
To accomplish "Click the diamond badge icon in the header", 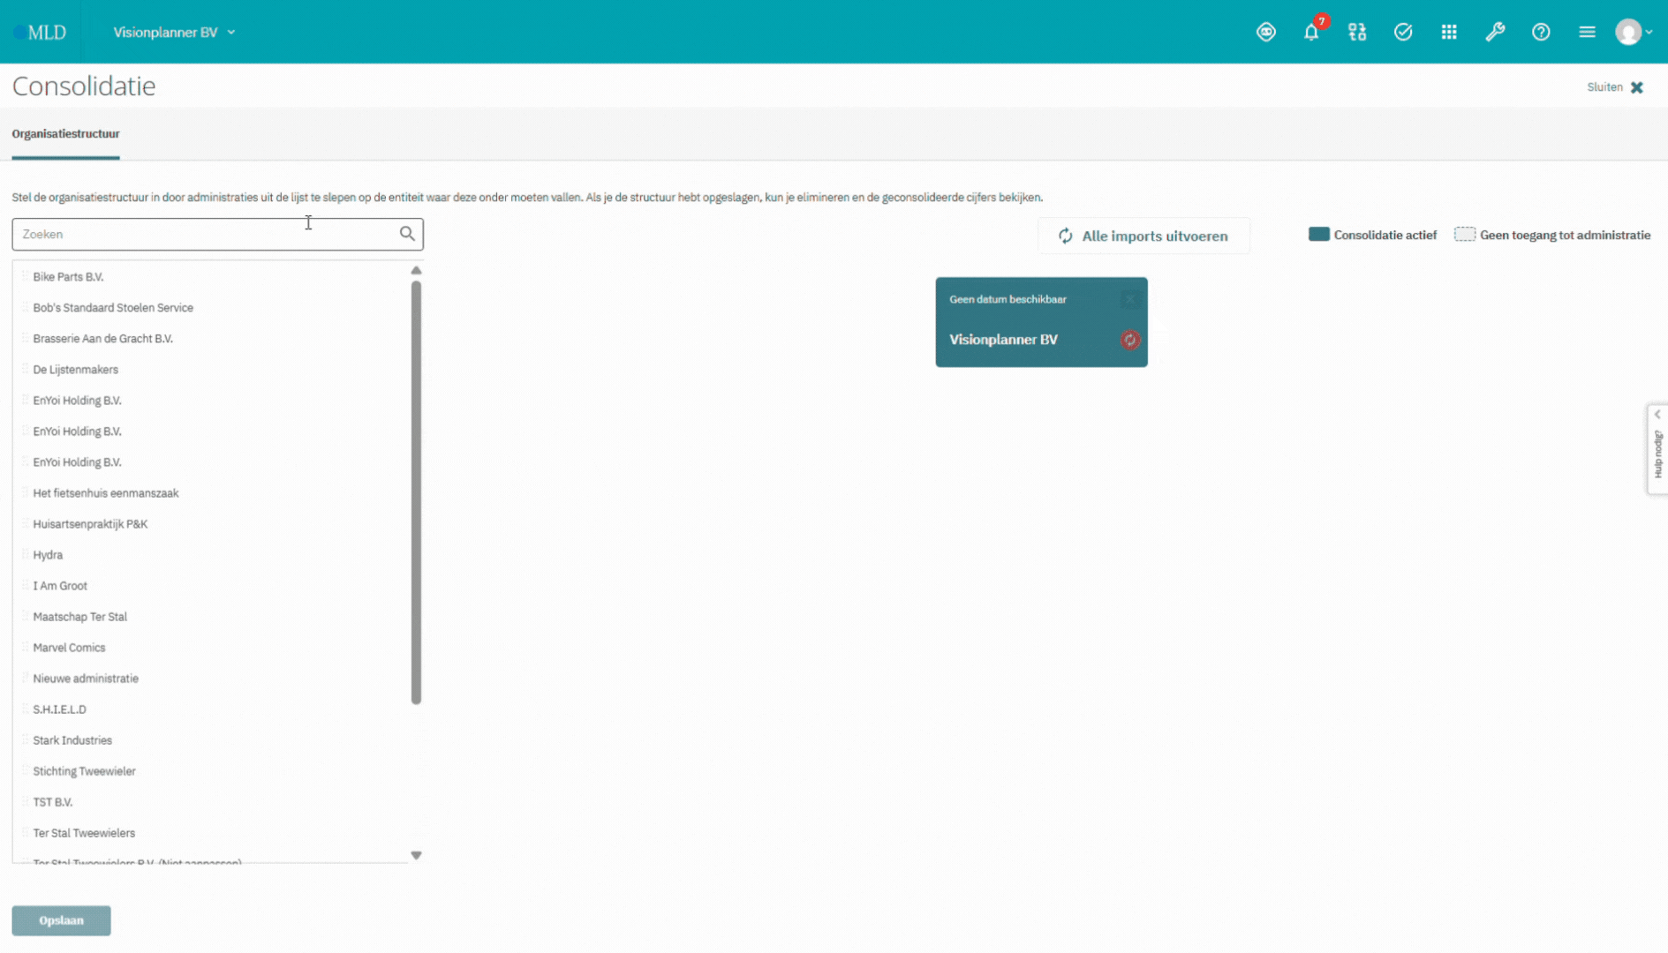I will [1265, 33].
